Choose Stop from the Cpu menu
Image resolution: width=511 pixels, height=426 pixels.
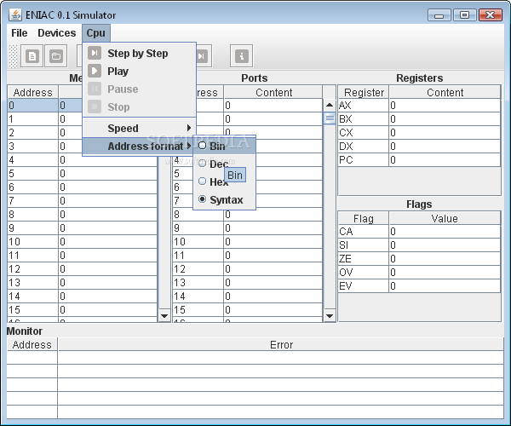click(139, 106)
